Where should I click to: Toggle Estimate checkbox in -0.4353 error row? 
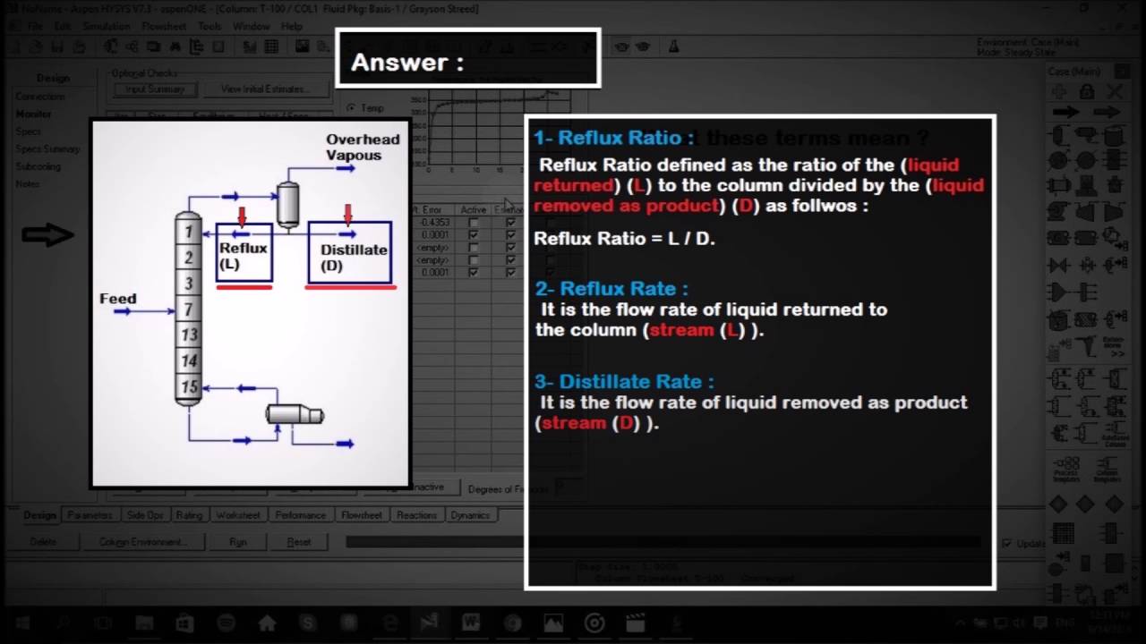tap(510, 222)
